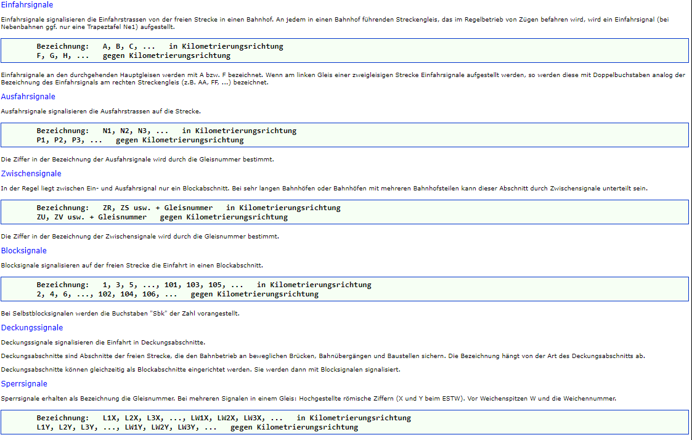Click the Deckungssignale heading
The width and height of the screenshot is (692, 440).
coord(32,327)
